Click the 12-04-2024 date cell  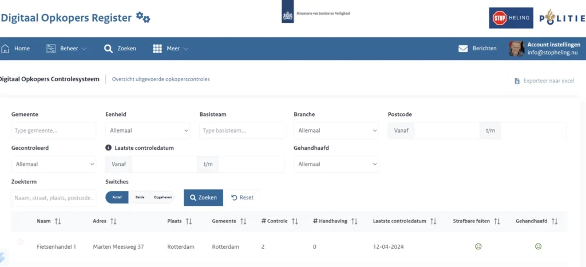[x=389, y=247]
